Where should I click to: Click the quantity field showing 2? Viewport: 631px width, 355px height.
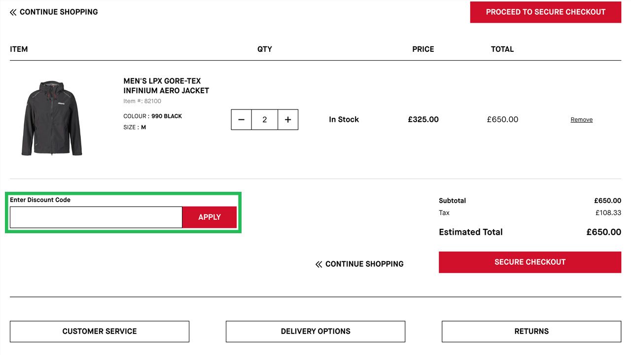265,120
